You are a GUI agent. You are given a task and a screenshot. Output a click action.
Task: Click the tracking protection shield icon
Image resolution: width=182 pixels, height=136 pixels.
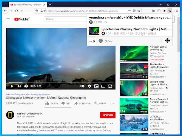(37, 11)
